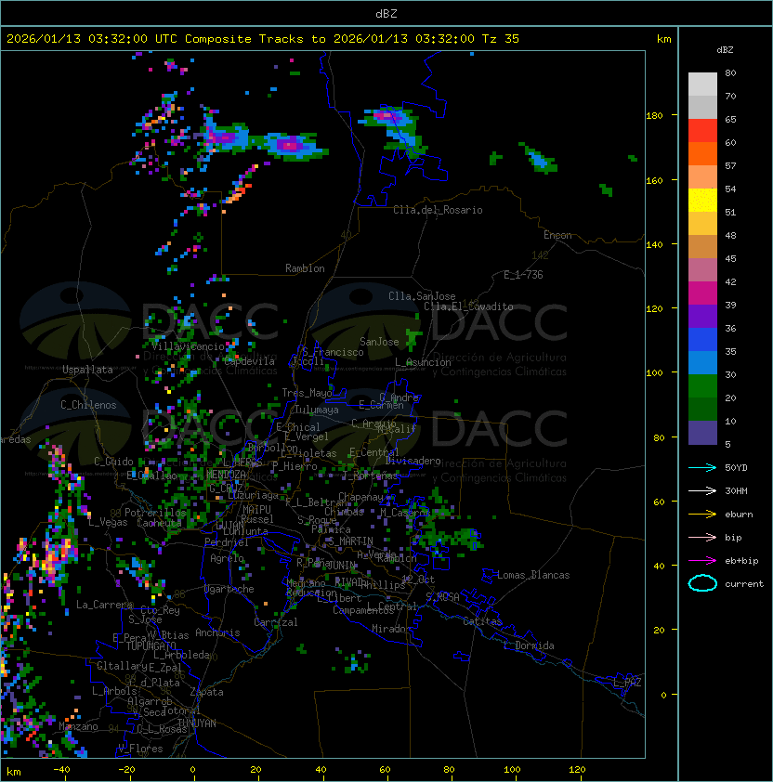Click the 'Catitas' place label
773x782 pixels.
coord(482,621)
